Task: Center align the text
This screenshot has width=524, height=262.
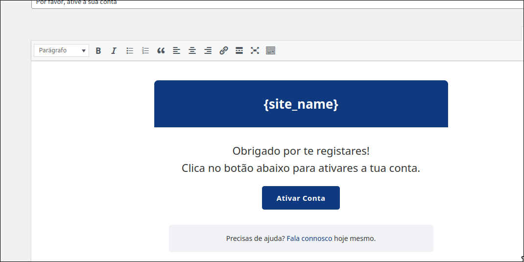Action: tap(192, 51)
